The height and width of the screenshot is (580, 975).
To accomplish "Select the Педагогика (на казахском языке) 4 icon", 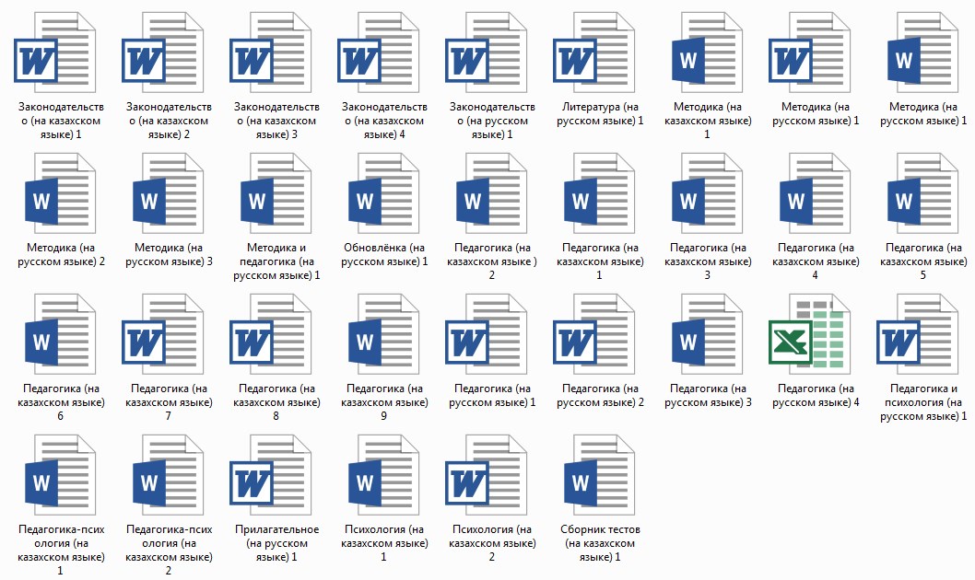I will 816,193.
